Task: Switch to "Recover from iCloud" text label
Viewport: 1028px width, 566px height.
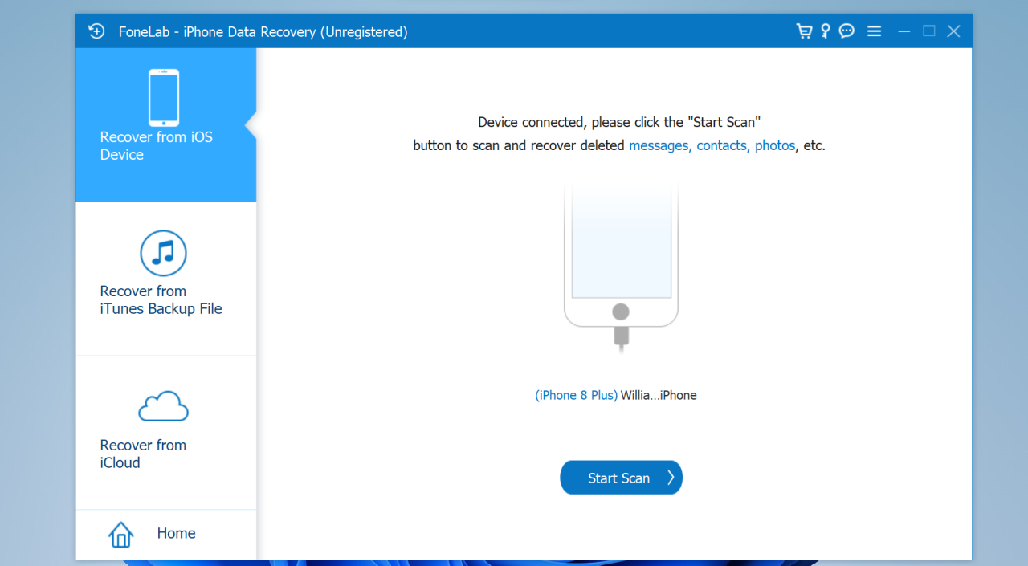Action: pyautogui.click(x=143, y=454)
